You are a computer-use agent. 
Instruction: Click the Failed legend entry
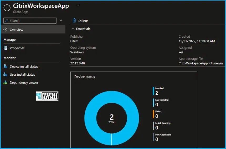click(158, 114)
